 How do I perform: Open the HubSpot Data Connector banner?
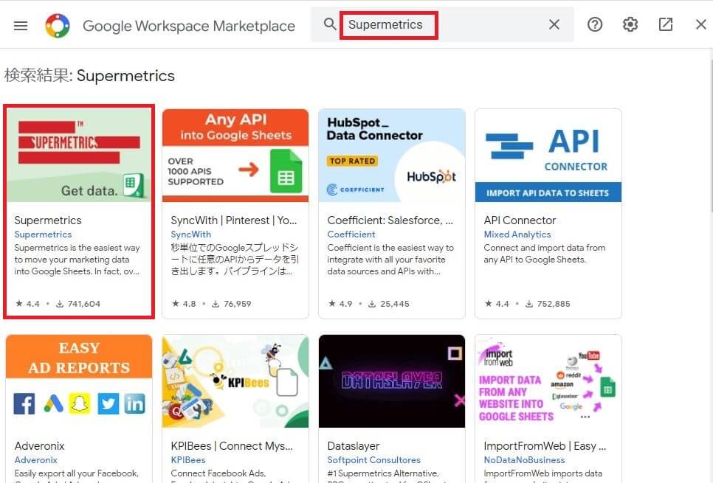tap(391, 155)
